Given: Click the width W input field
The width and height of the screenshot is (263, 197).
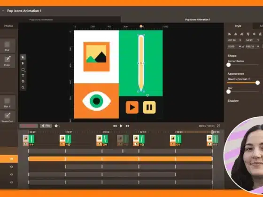Looking at the screenshot, I should 234,46.
